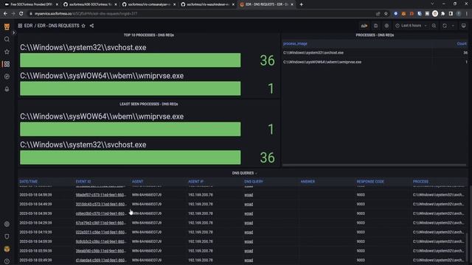The image size is (472, 265).
Task: Click the Processes table horizontal scrollbar
Action: [374, 165]
